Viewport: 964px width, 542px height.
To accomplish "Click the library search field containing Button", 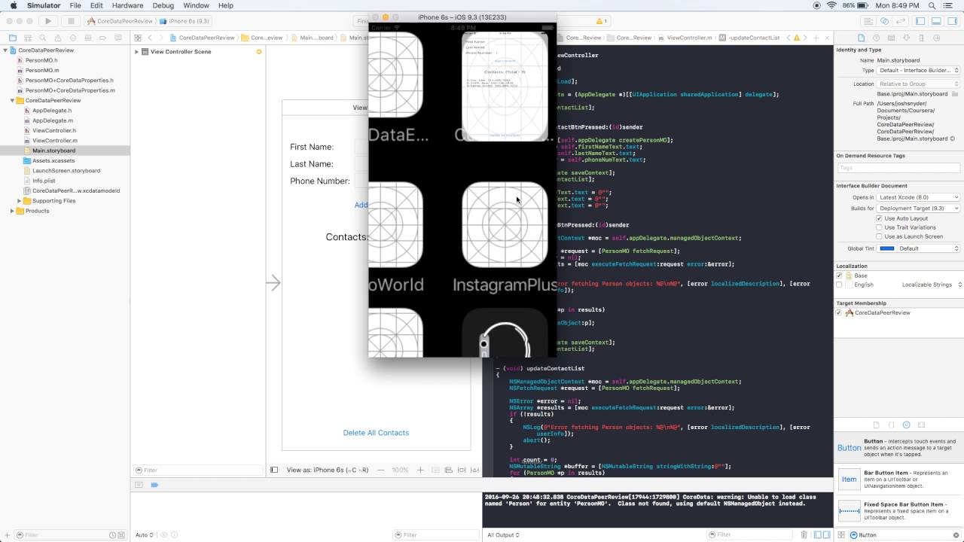I will (904, 534).
